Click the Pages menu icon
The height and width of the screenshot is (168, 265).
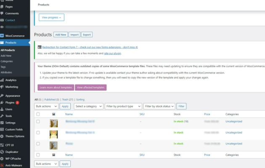click(x=2, y=7)
